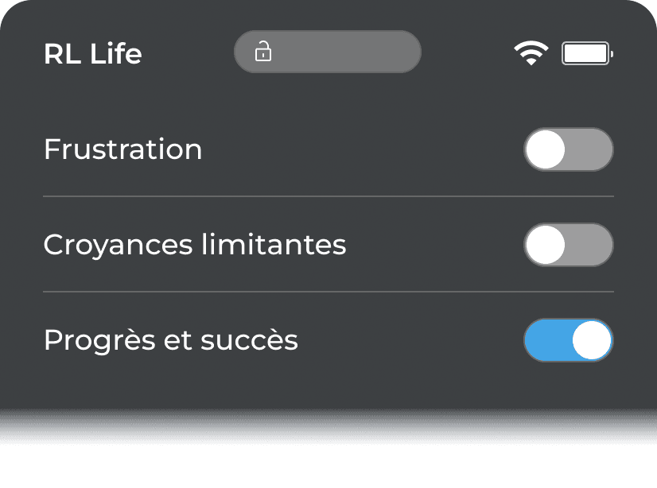
Task: Enable the Frustration switch
Action: [x=568, y=149]
